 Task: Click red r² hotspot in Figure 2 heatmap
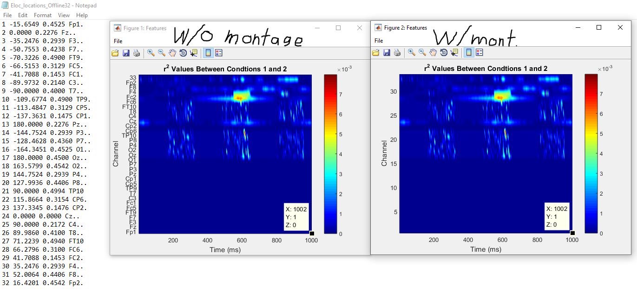tap(500, 97)
